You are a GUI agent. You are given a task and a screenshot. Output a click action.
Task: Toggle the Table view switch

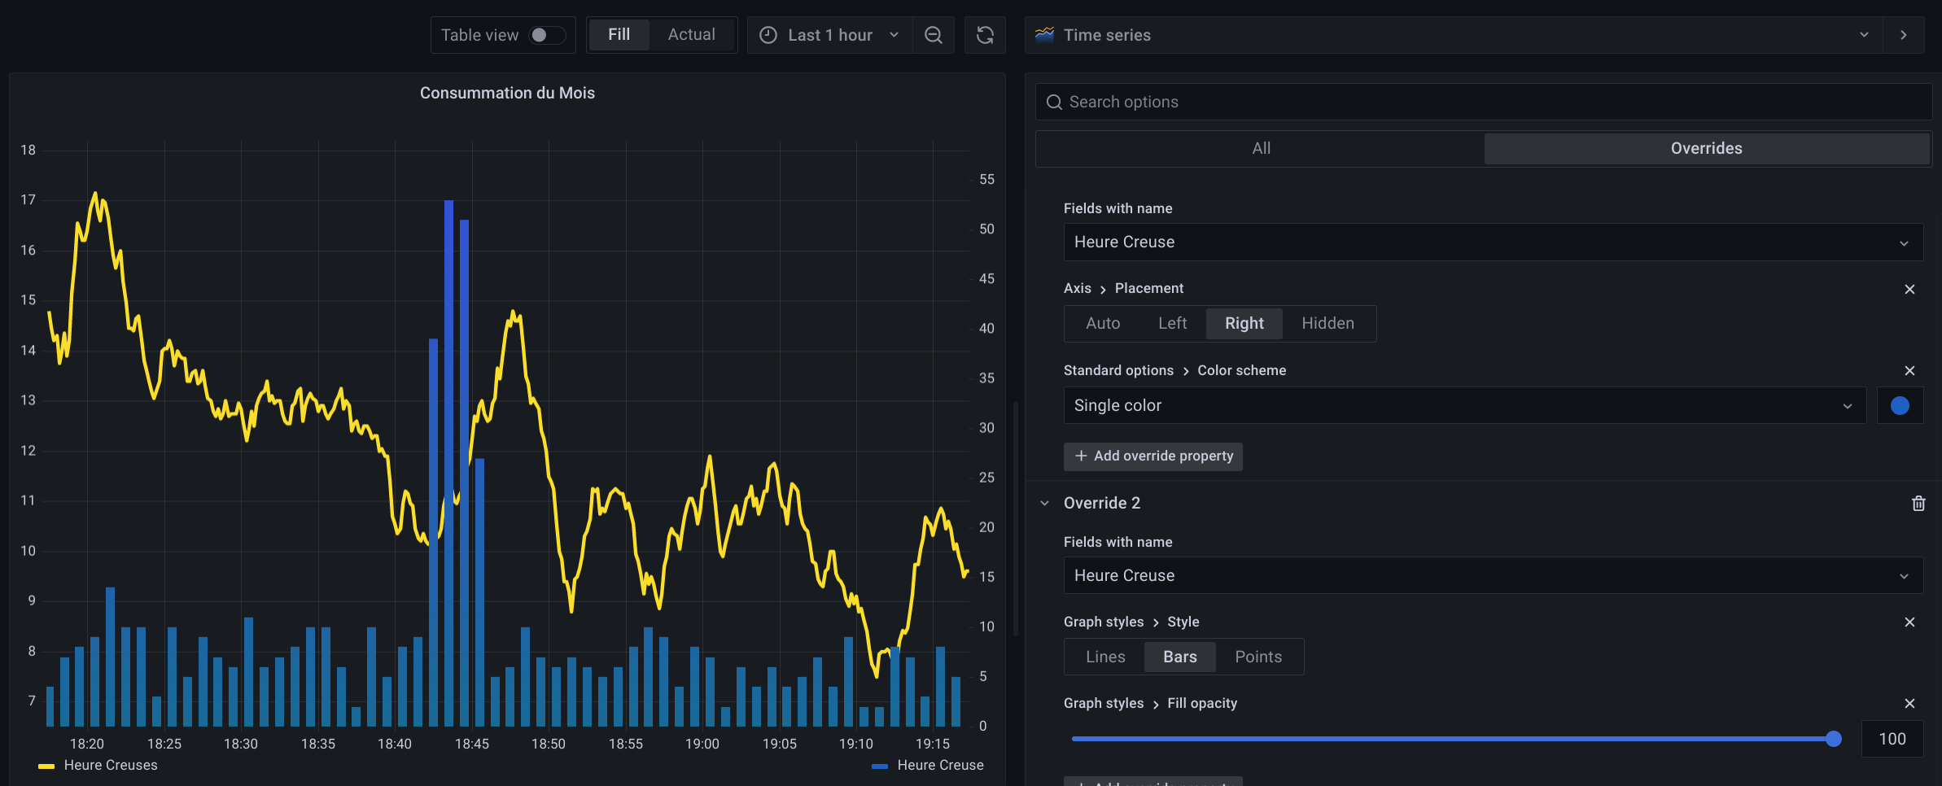pos(549,35)
